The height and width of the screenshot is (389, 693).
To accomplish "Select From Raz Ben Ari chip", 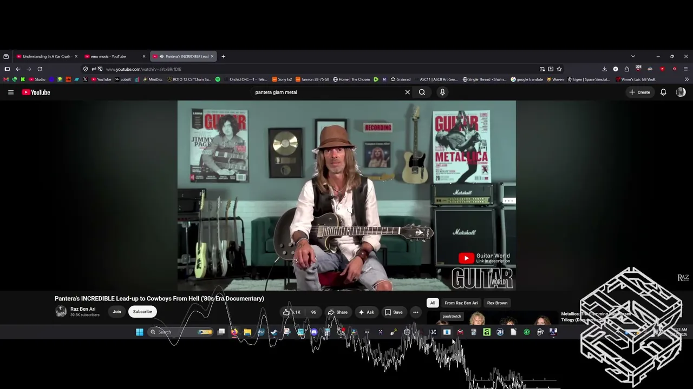I will (461, 303).
